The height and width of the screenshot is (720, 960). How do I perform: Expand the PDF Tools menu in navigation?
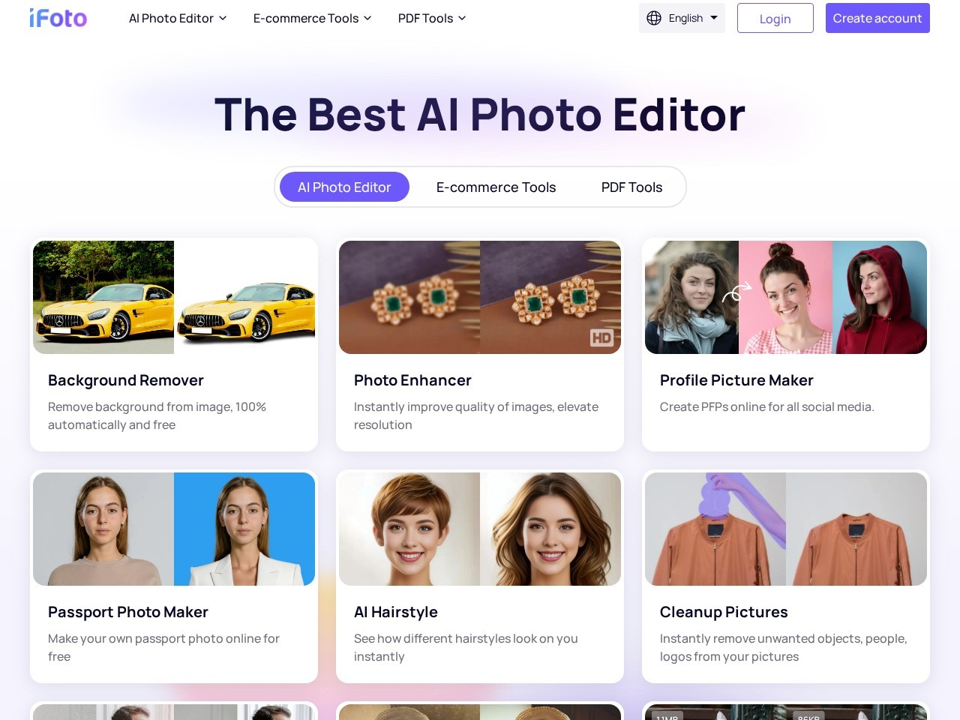point(431,18)
